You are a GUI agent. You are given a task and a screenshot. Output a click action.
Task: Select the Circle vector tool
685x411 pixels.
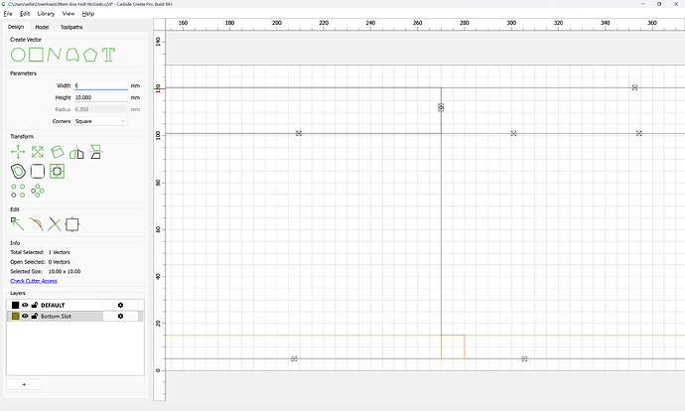point(18,55)
